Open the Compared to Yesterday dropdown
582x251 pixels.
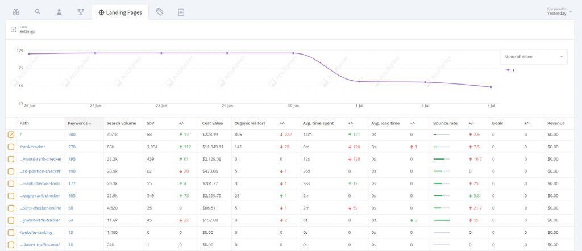pyautogui.click(x=559, y=11)
